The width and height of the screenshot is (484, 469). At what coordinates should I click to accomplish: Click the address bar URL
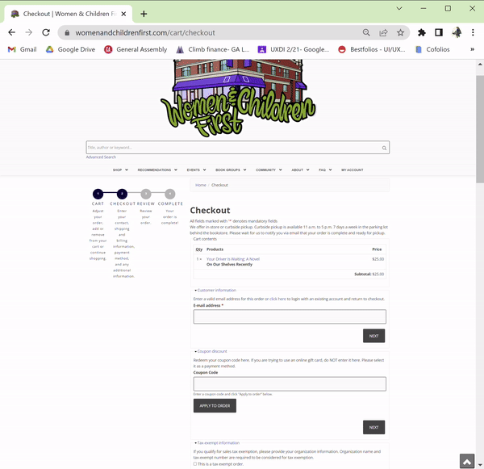coord(145,33)
